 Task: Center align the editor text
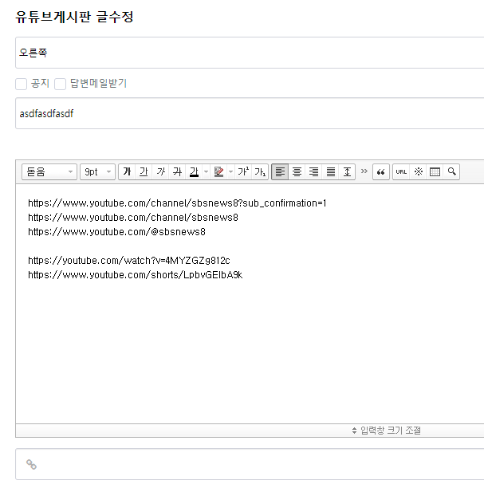297,171
